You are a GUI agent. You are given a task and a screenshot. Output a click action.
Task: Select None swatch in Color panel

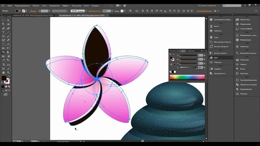(x=171, y=72)
